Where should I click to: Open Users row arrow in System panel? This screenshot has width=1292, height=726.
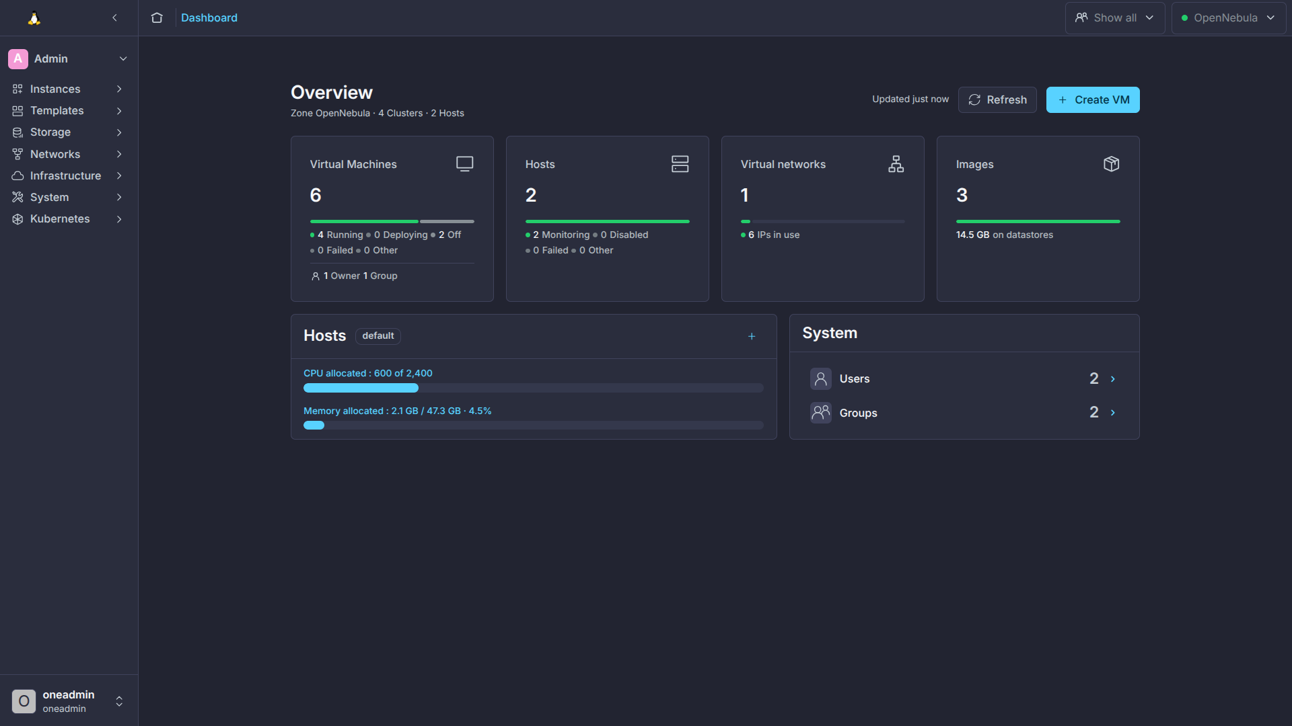[x=1113, y=379]
